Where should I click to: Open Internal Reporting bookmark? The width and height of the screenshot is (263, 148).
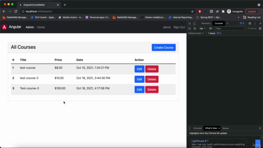tap(181, 17)
